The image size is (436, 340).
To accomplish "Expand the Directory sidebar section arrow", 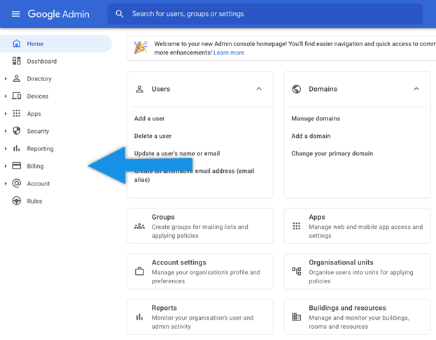I will [x=6, y=78].
